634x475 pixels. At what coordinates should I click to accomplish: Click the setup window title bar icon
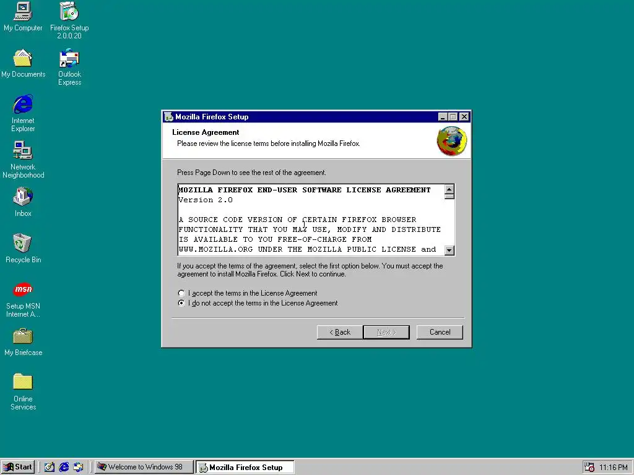168,117
